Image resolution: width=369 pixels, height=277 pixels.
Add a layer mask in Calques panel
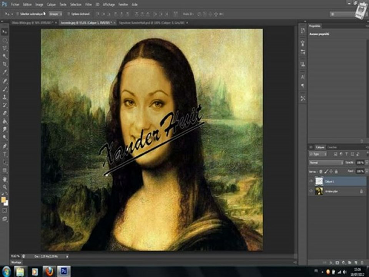pyautogui.click(x=337, y=262)
